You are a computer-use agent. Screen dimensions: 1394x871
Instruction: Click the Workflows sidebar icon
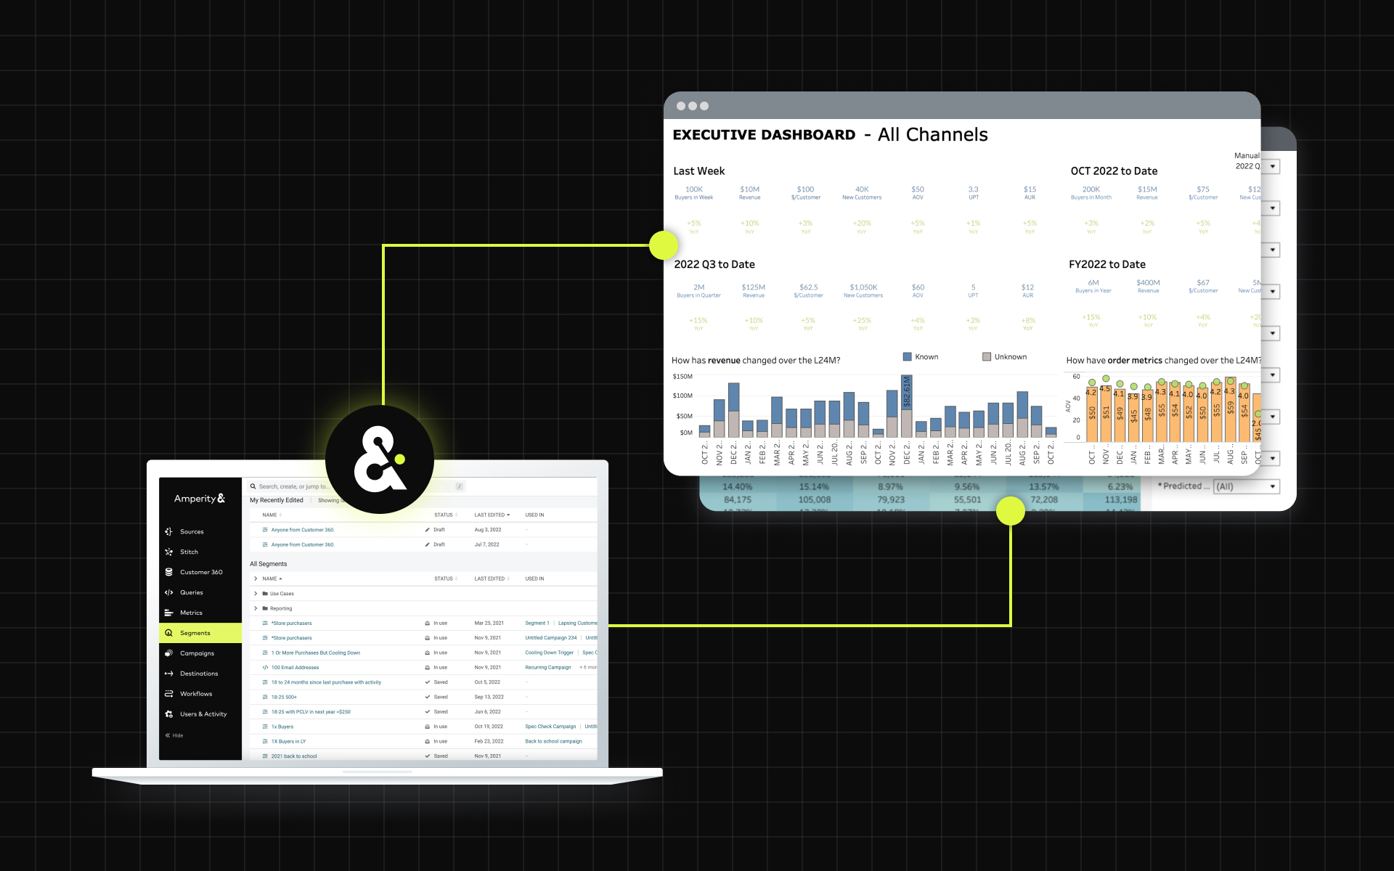tap(168, 694)
